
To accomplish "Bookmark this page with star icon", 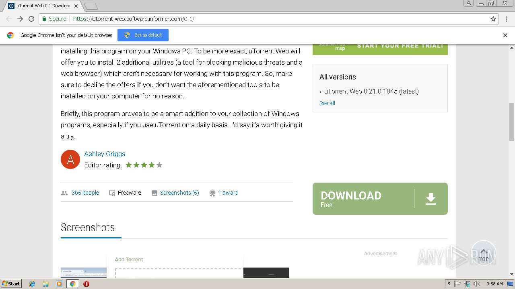I will pos(493,19).
